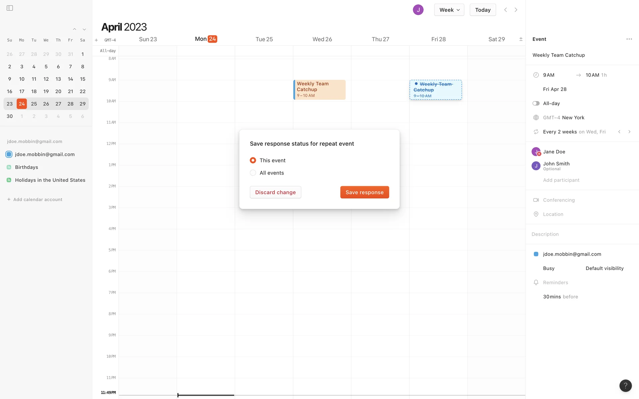Click the Discard change button
This screenshot has height=399, width=639.
275,192
